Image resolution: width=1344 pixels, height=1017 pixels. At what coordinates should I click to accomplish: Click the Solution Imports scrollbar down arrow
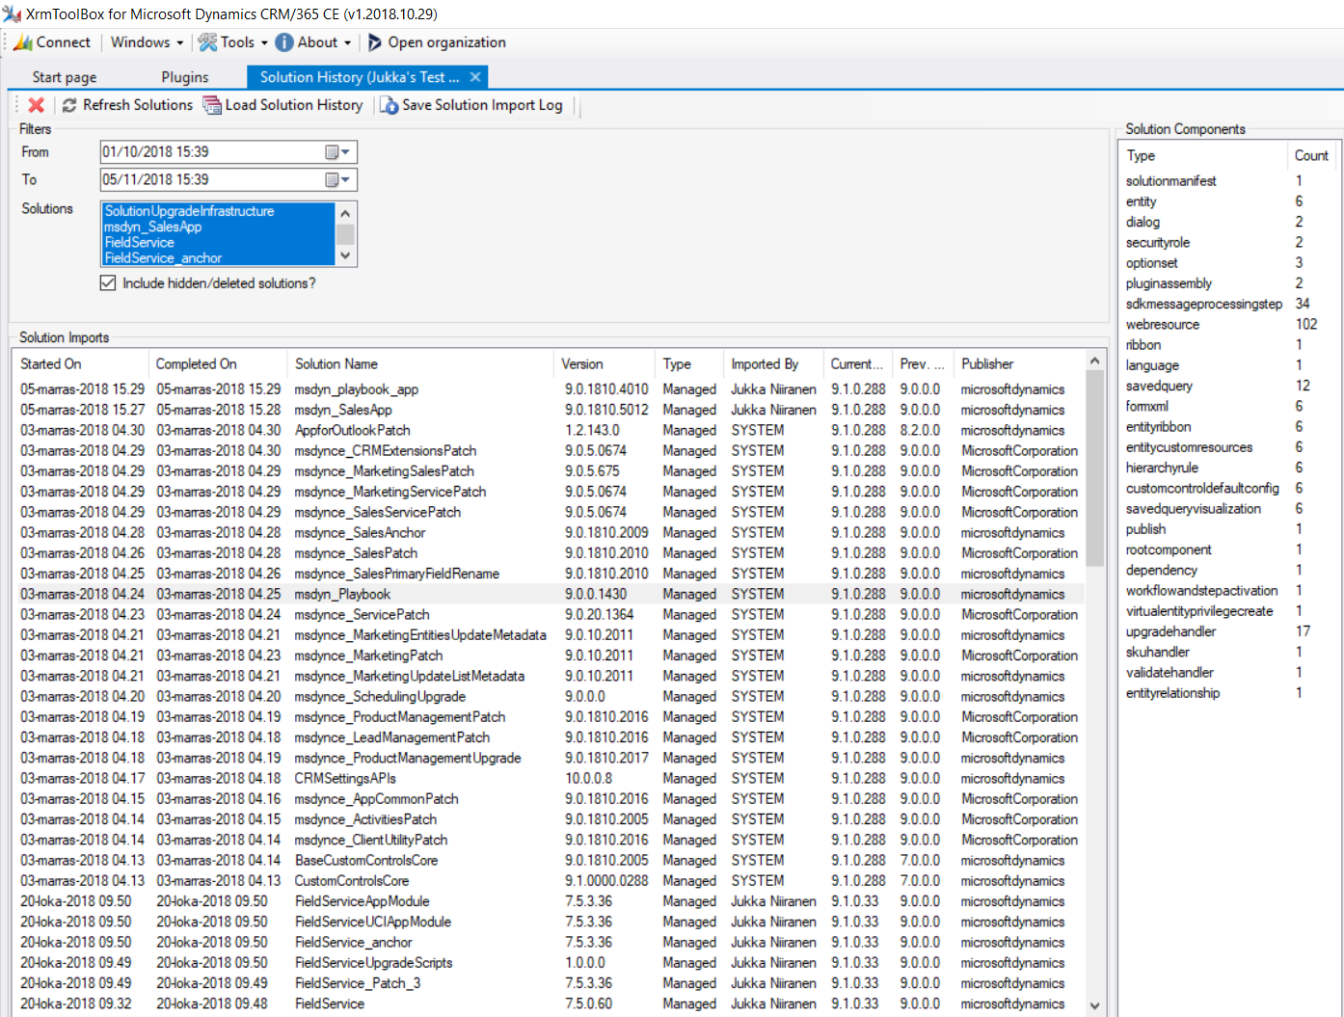[x=1094, y=1005]
